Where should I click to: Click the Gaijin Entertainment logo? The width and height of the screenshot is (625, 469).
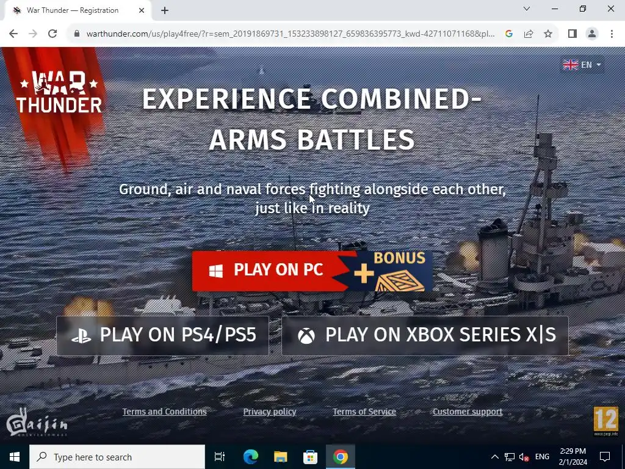pos(36,423)
